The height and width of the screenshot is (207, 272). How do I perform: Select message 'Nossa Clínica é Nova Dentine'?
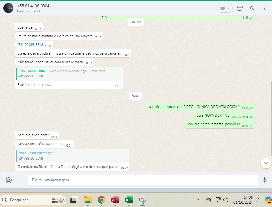pos(44,144)
